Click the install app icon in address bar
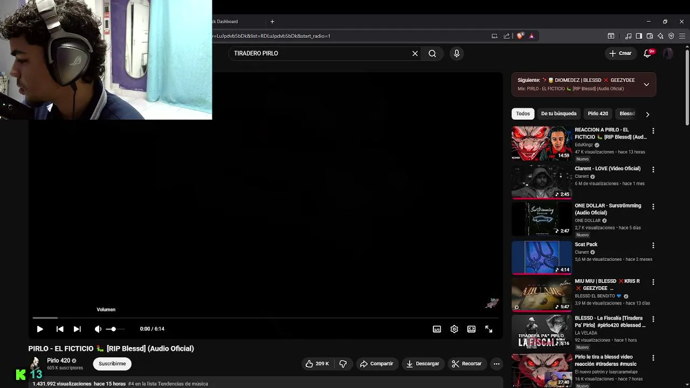The height and width of the screenshot is (388, 690). [494, 36]
